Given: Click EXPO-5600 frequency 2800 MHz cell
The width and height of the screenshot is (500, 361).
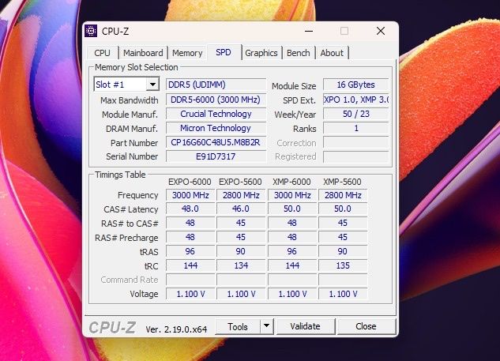Looking at the screenshot, I should (x=241, y=195).
